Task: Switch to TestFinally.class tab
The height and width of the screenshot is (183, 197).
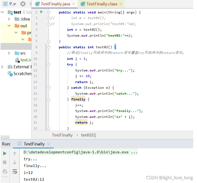Action: point(102,4)
